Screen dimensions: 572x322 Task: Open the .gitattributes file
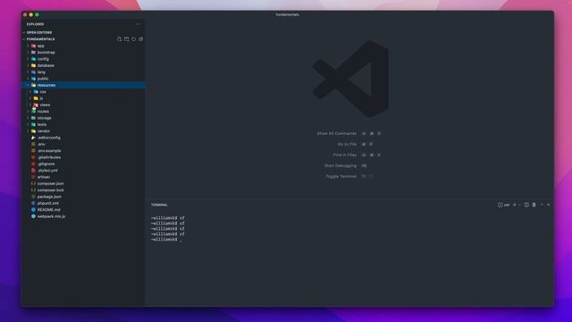(x=84, y=157)
